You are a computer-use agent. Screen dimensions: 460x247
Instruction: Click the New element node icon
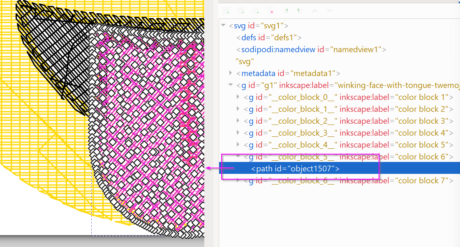pyautogui.click(x=226, y=11)
